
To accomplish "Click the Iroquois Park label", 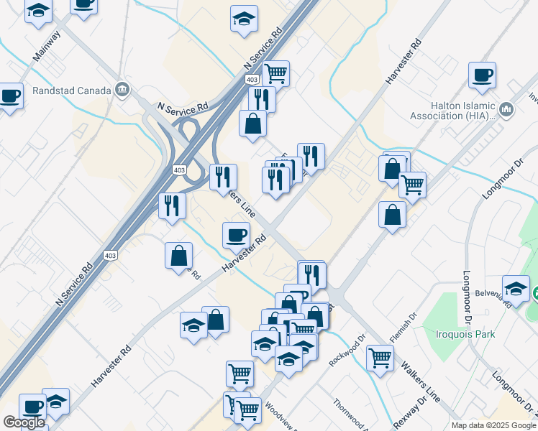I will click(x=465, y=334).
